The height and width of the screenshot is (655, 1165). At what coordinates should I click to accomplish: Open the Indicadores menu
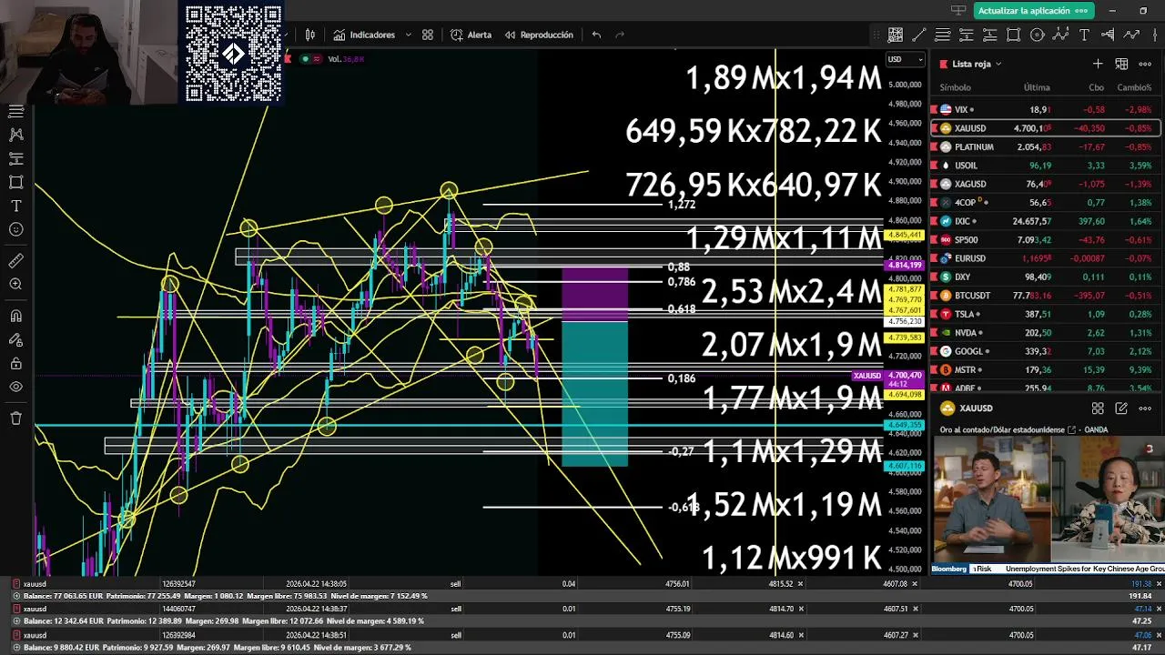coord(363,35)
